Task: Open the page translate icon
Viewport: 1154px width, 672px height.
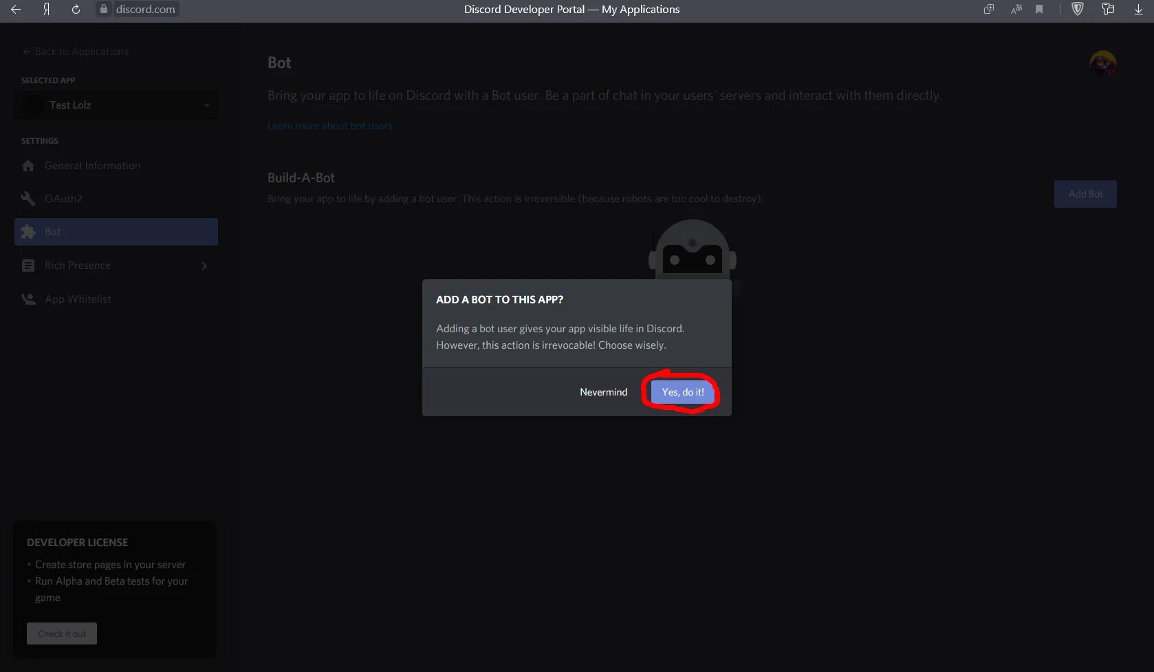Action: (1016, 9)
